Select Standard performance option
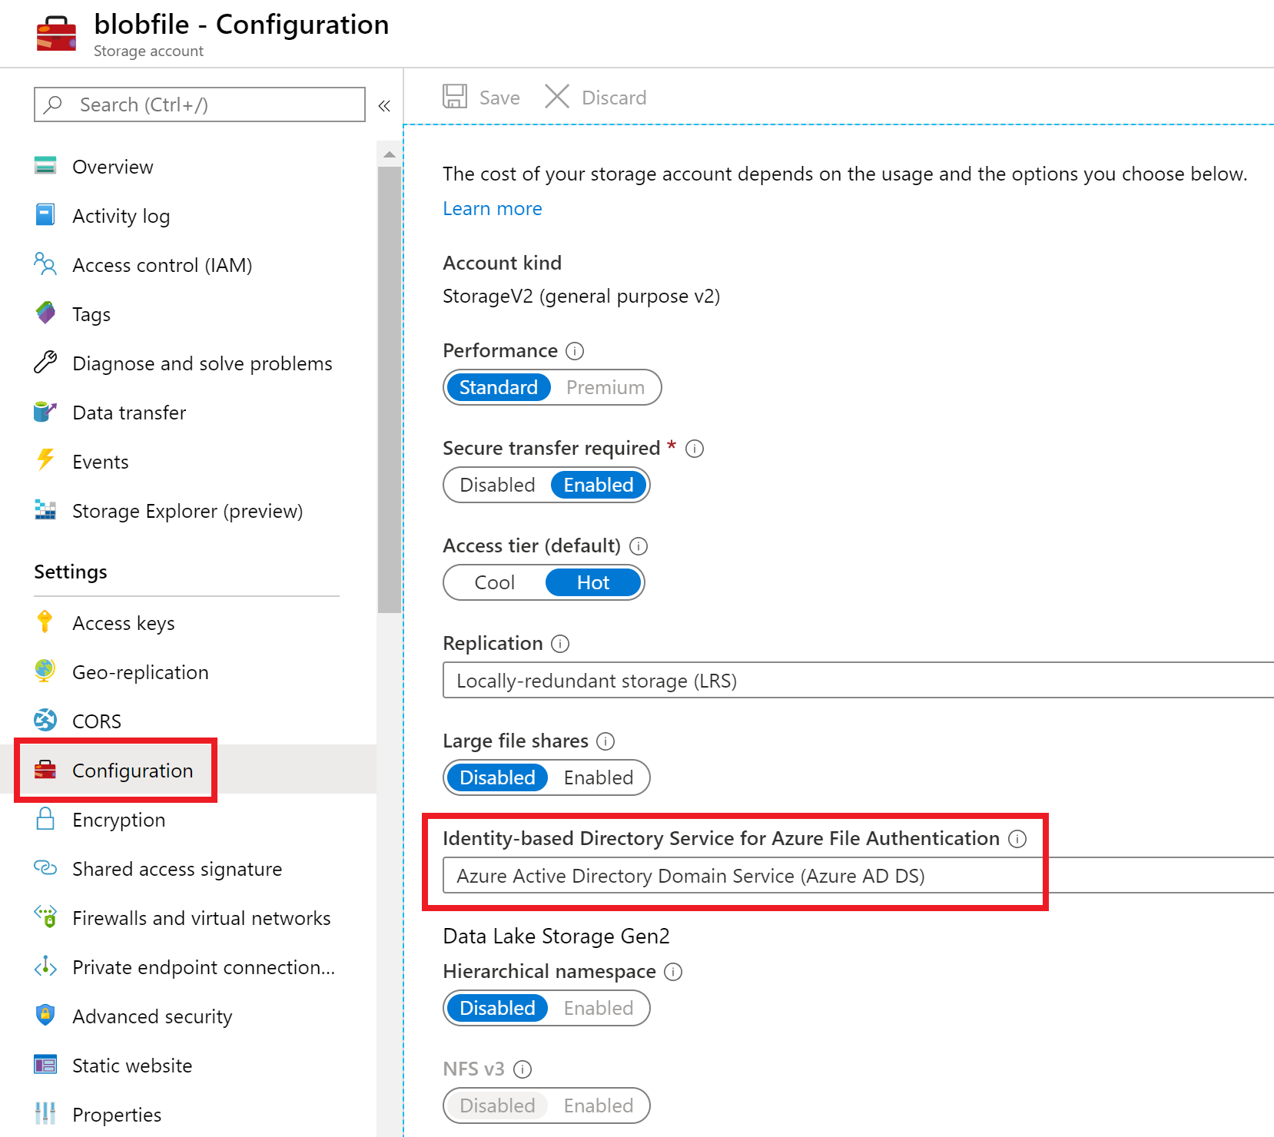The height and width of the screenshot is (1137, 1274). (x=499, y=387)
